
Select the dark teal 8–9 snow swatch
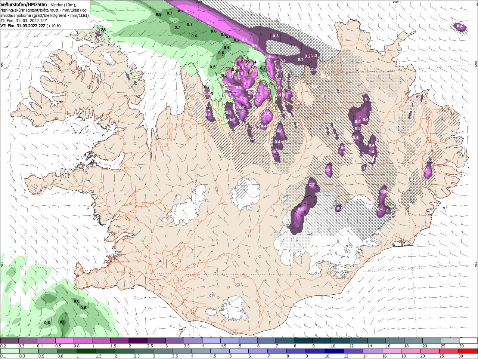[303, 341]
